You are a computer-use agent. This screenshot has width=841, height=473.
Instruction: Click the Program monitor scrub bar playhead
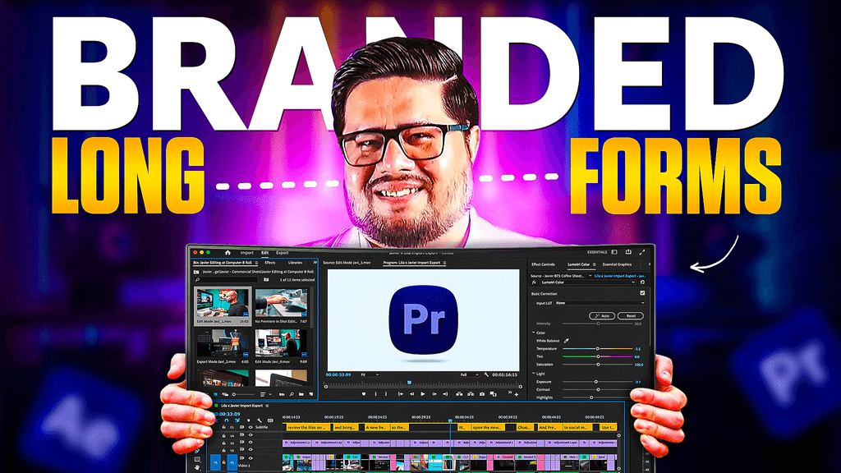coord(409,383)
